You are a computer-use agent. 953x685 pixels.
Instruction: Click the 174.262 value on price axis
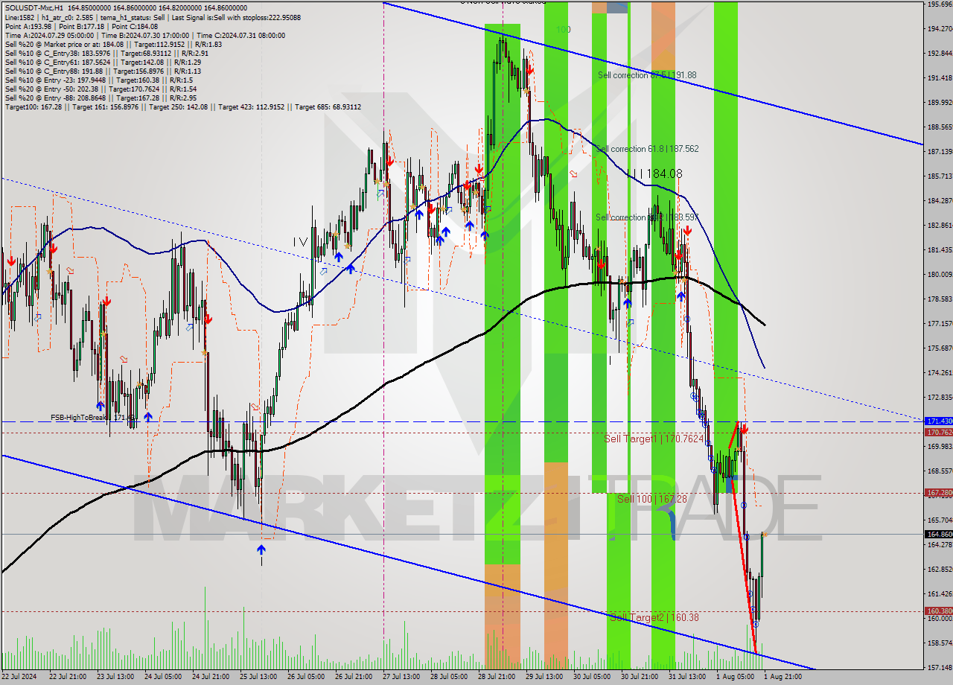tap(939, 373)
